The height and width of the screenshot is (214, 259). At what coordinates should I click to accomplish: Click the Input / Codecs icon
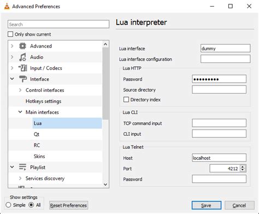22,68
